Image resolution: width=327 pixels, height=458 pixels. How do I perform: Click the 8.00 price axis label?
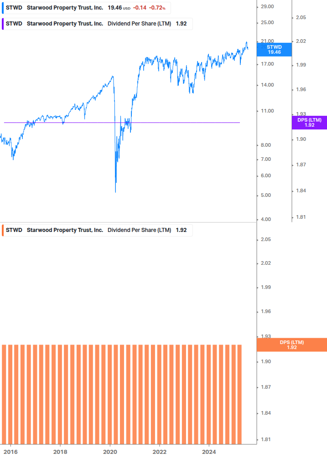click(x=265, y=145)
